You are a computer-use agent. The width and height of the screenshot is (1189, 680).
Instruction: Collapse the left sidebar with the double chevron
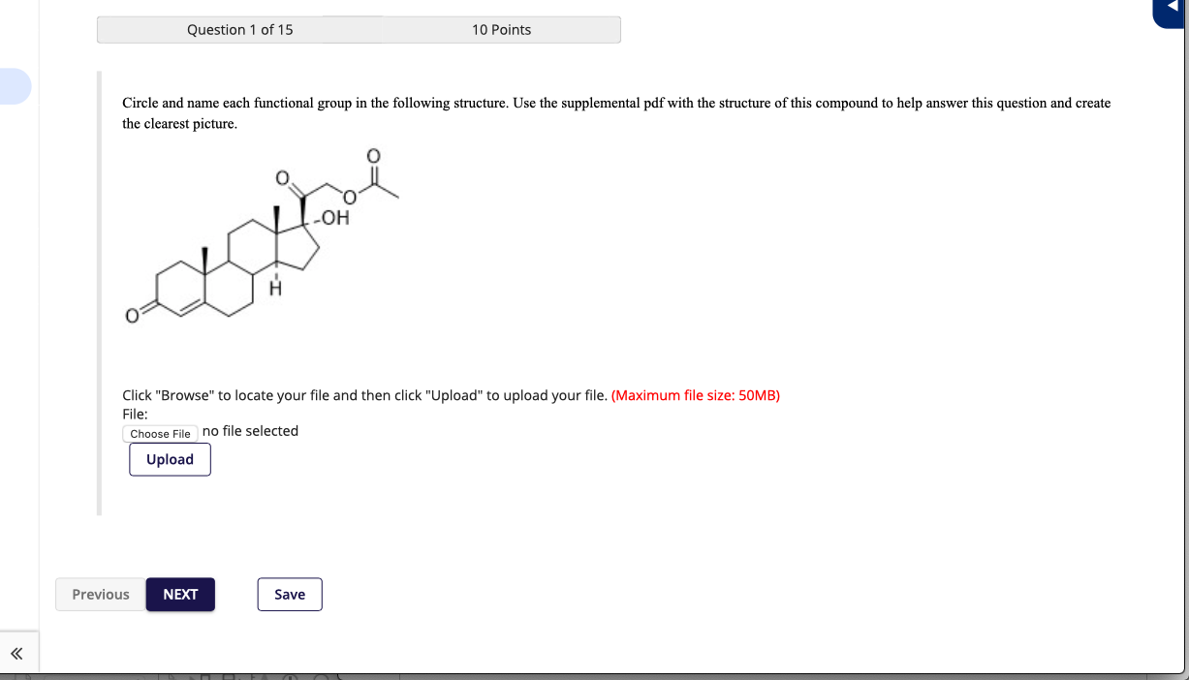[17, 653]
